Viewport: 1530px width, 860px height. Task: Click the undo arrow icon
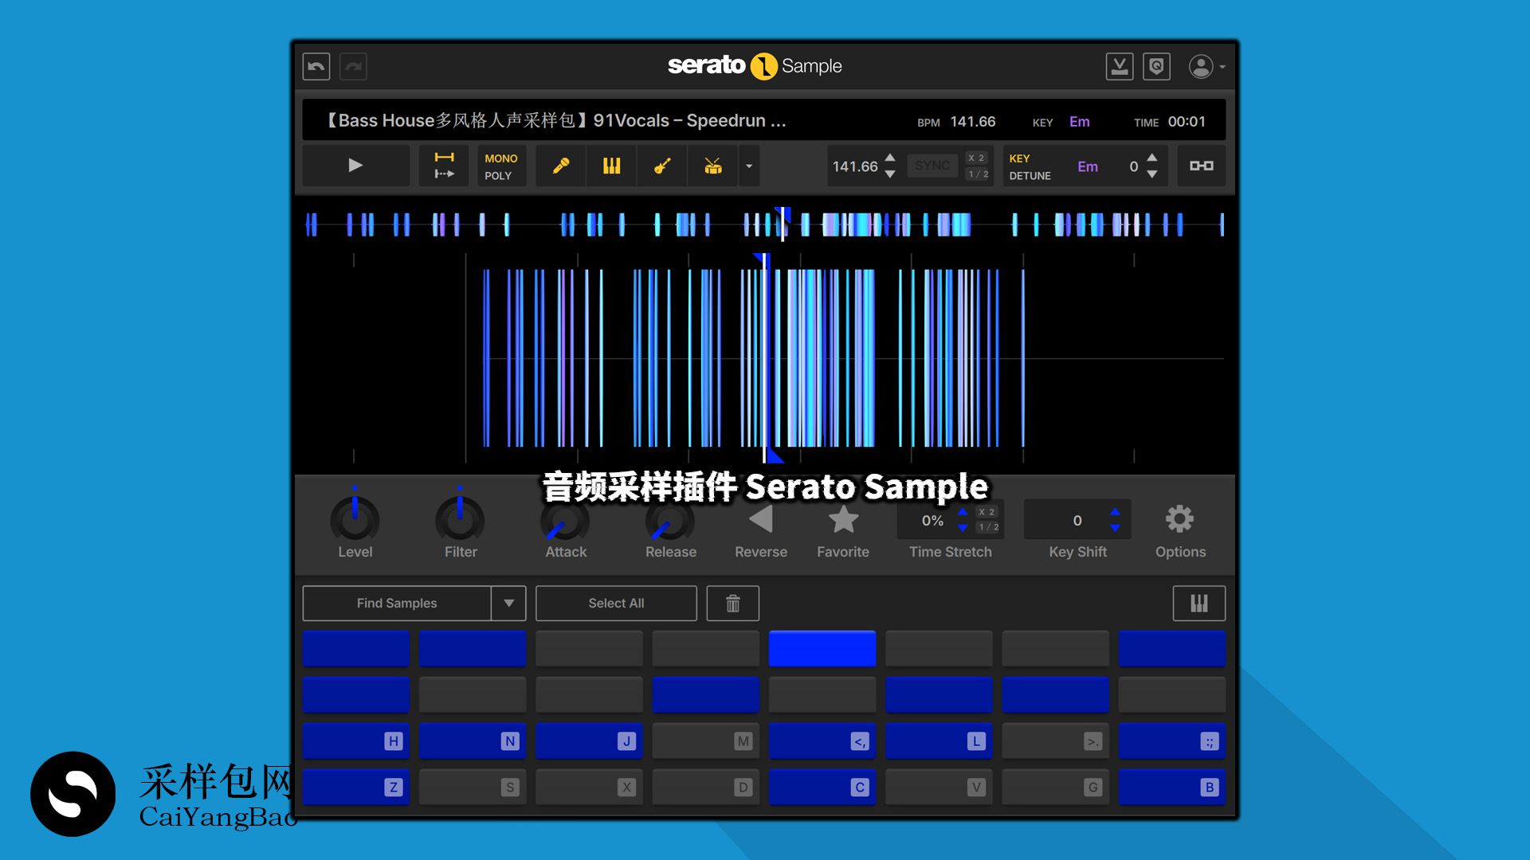pos(316,66)
